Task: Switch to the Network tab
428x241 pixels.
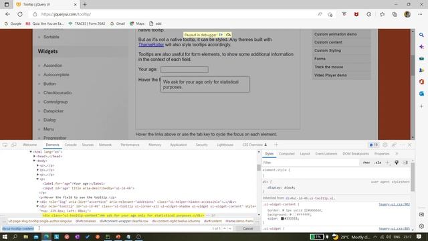Action: (105, 145)
